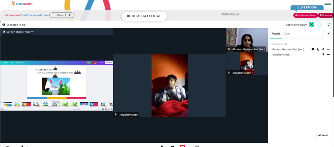Select the People tab
Viewport: 334px width, 147px height.
point(276,34)
